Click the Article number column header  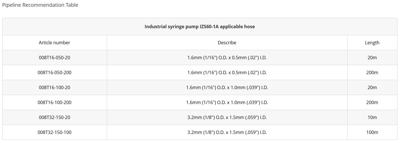[54, 43]
